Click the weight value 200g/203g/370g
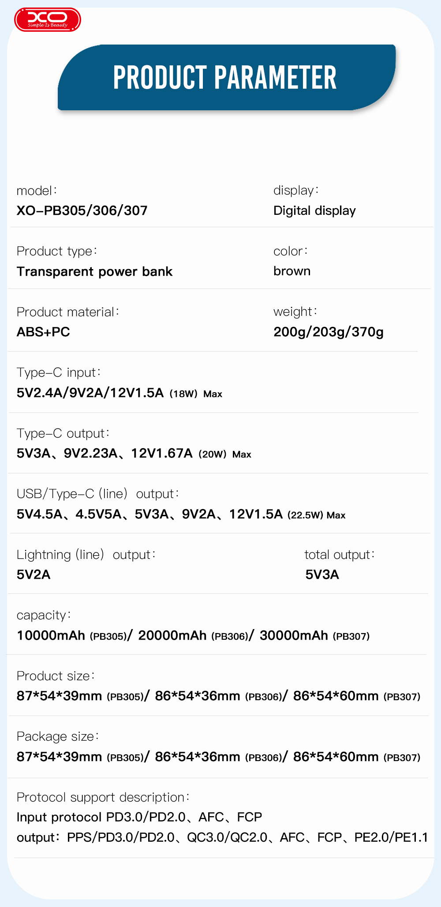 (329, 332)
